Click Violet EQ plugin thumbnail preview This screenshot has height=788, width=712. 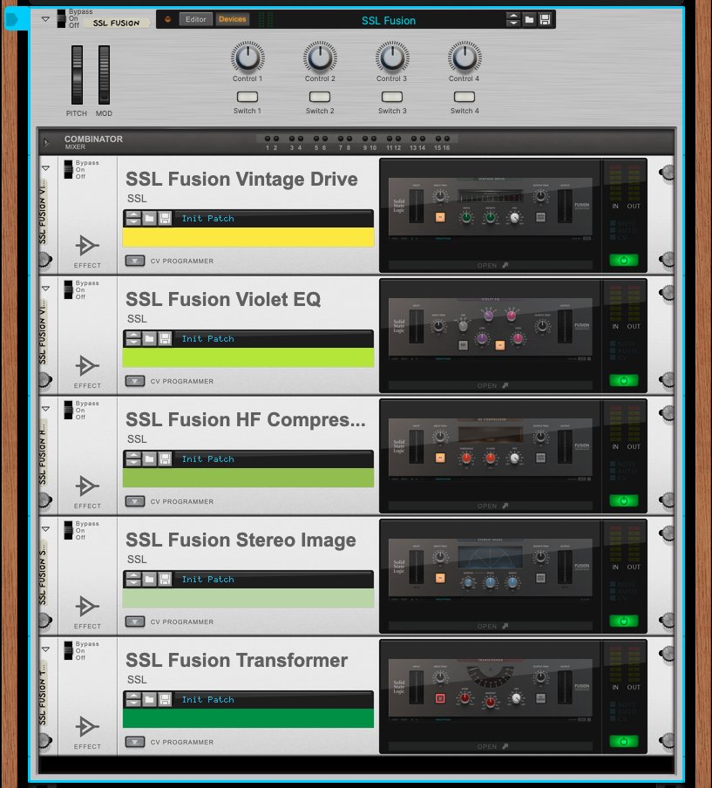[x=491, y=329]
